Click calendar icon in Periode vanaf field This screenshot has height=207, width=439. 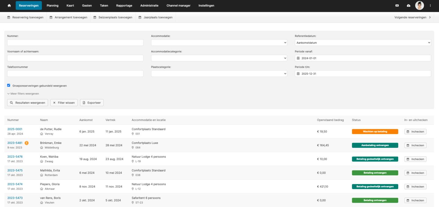pos(298,58)
